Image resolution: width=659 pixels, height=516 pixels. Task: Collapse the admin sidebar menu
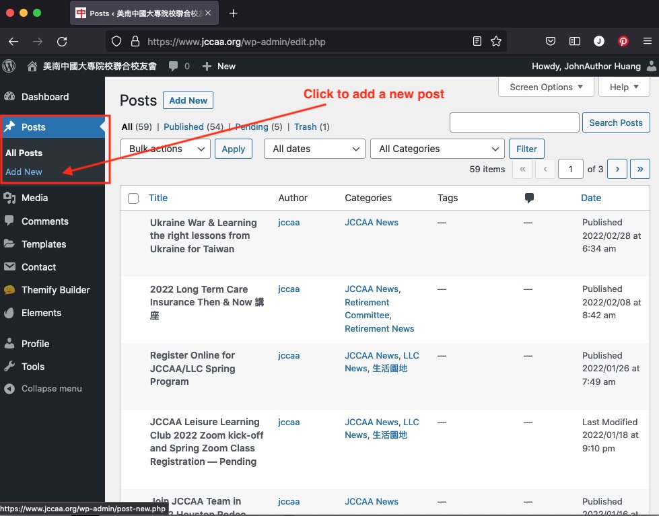[51, 389]
